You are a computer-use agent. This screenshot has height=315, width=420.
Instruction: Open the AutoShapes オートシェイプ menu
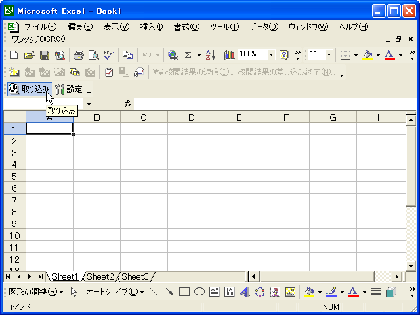pos(115,292)
